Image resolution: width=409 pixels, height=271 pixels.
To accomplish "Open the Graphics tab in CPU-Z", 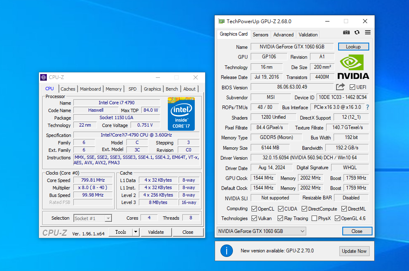I will [152, 89].
